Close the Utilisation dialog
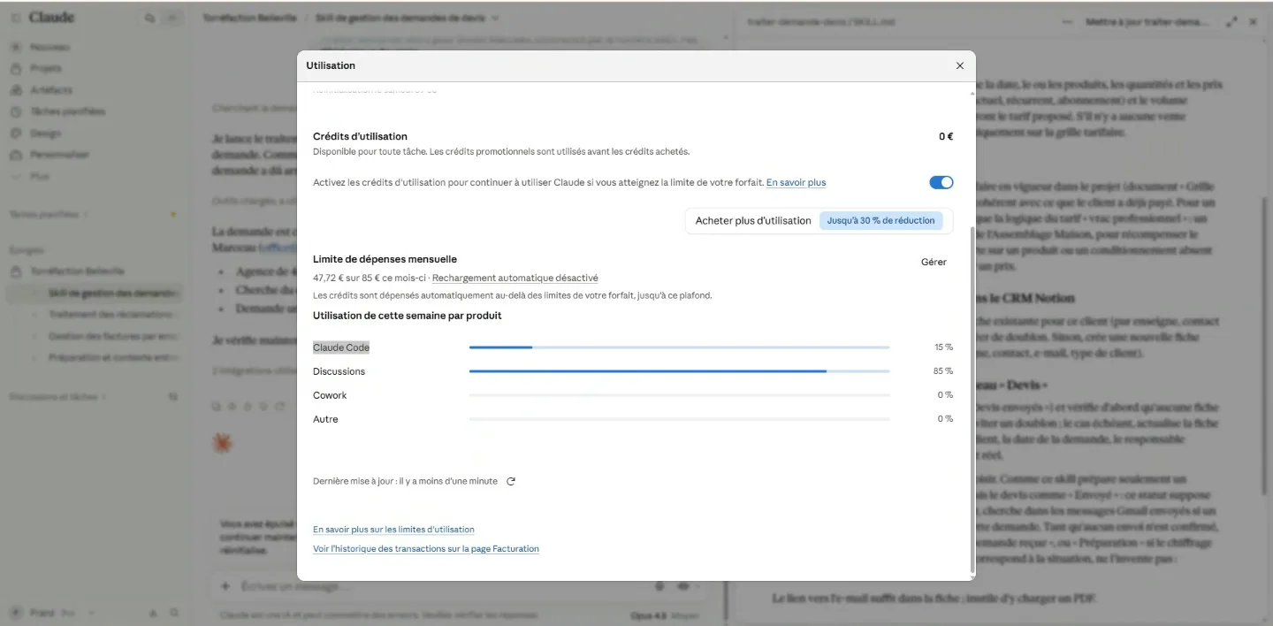The image size is (1273, 626). point(960,65)
